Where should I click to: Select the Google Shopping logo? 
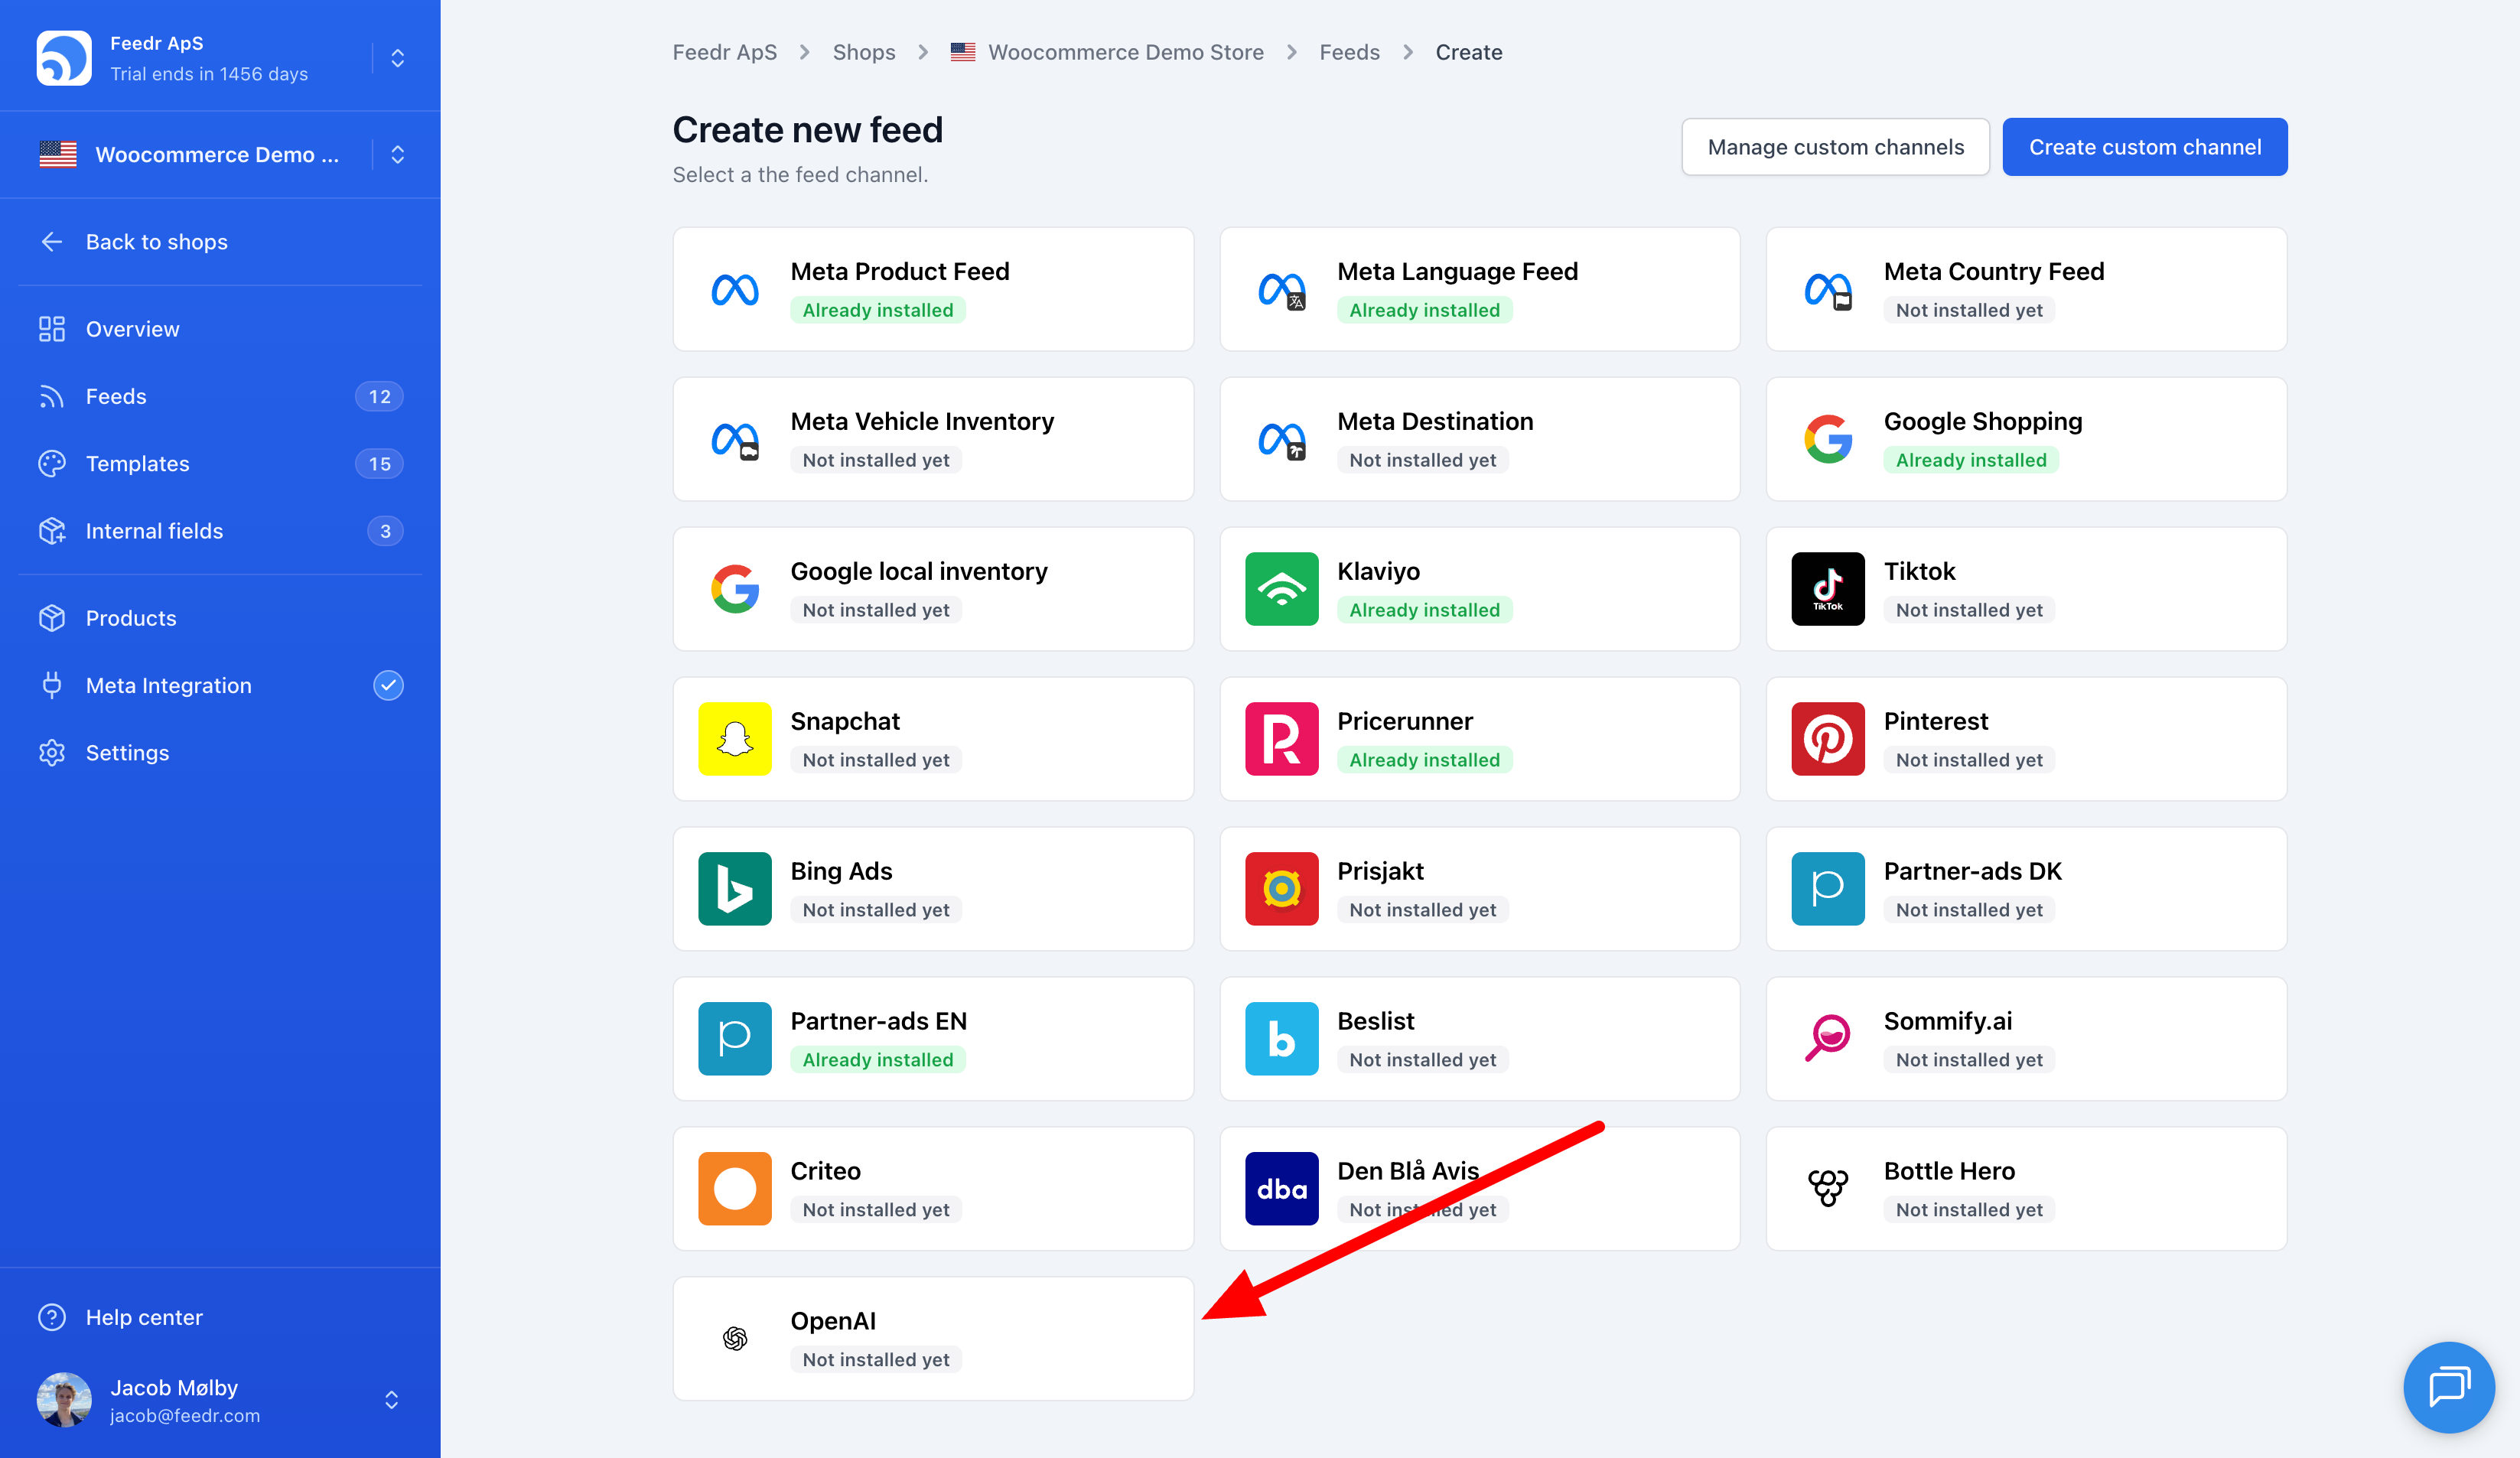click(x=1828, y=439)
